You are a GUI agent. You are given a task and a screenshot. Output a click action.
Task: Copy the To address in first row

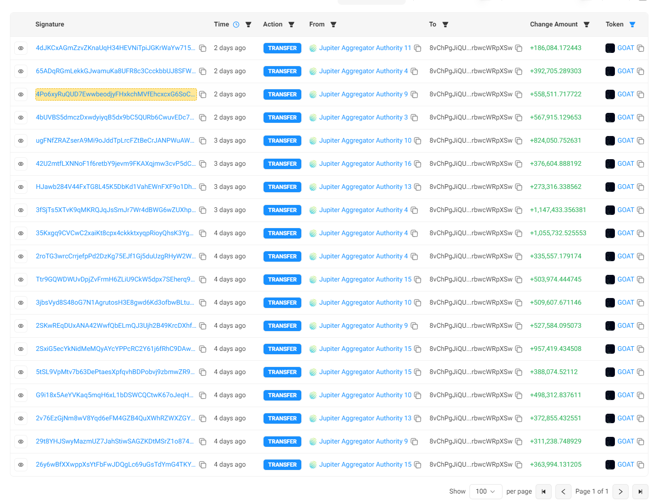click(519, 48)
